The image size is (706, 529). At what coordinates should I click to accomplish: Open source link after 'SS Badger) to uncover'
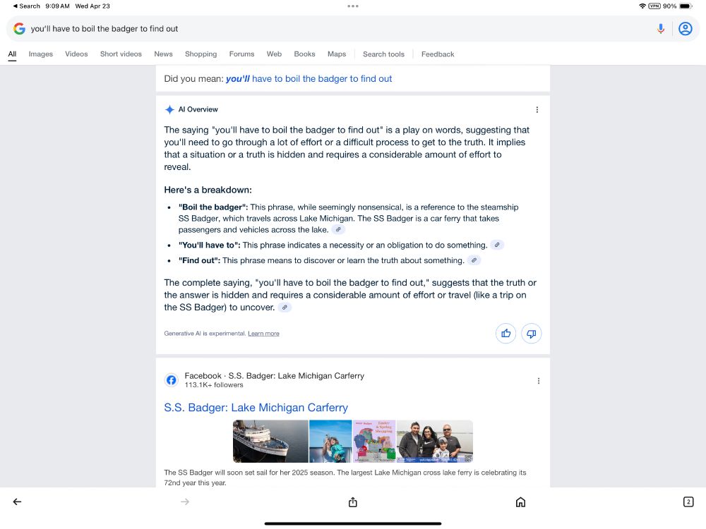(285, 308)
